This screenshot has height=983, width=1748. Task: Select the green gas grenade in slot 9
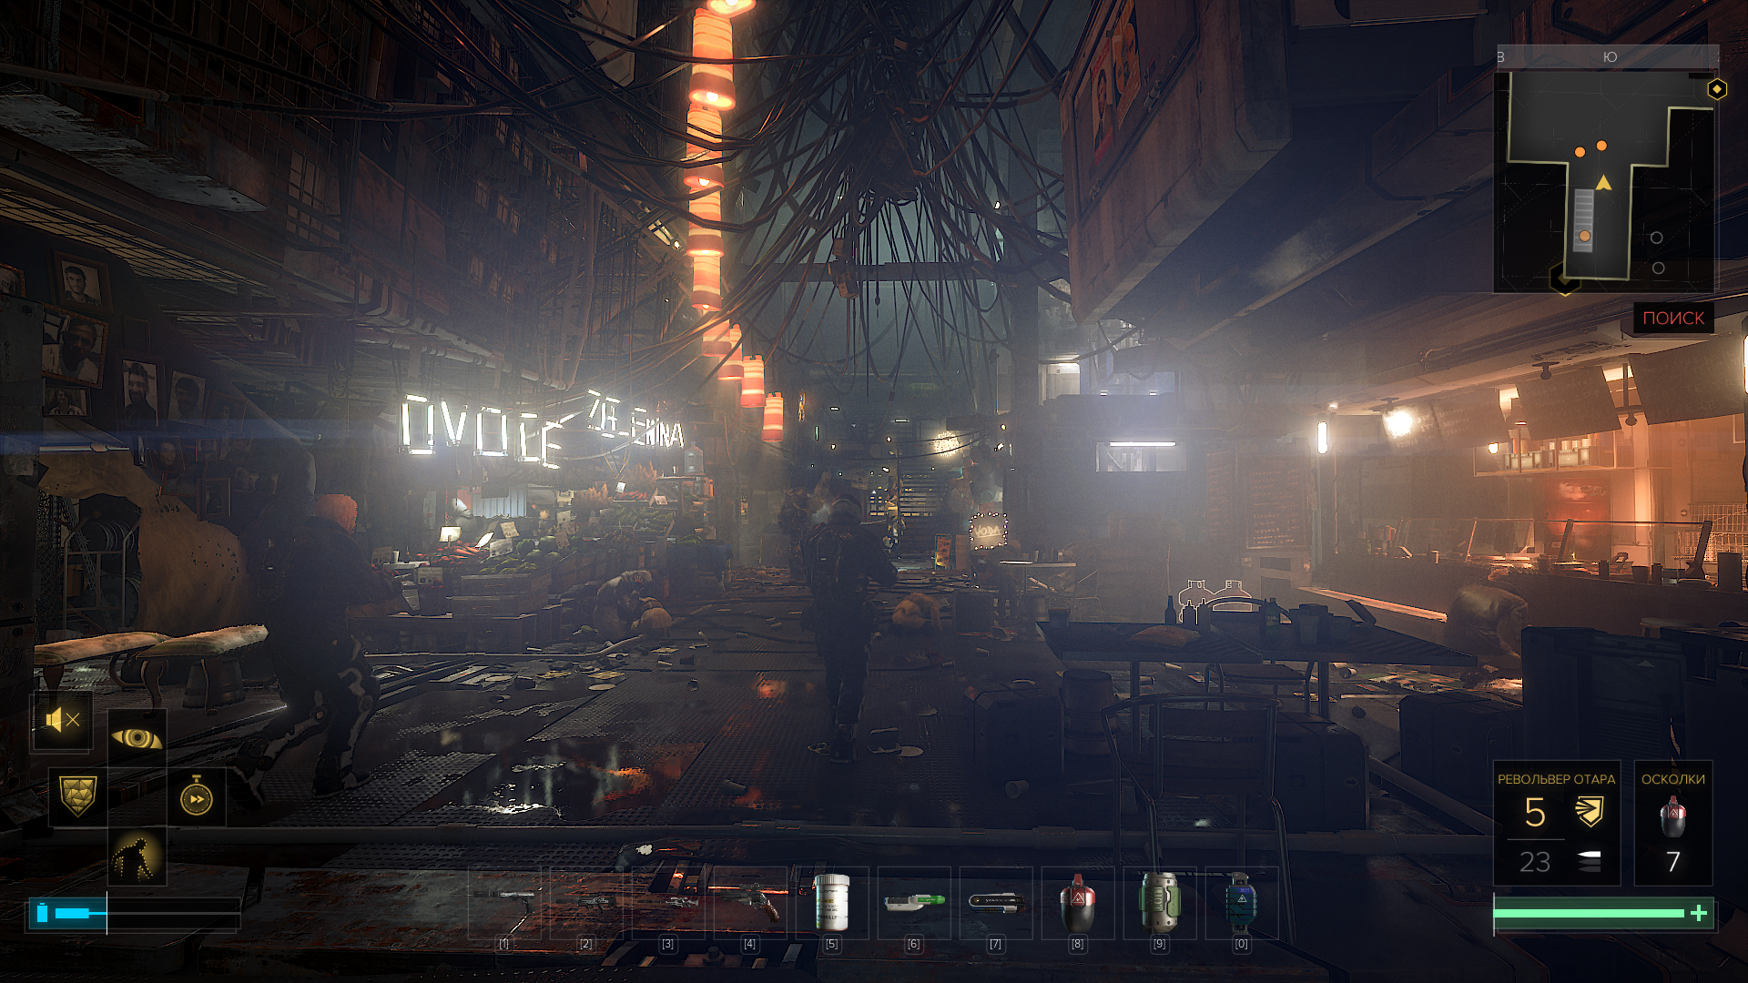1159,903
